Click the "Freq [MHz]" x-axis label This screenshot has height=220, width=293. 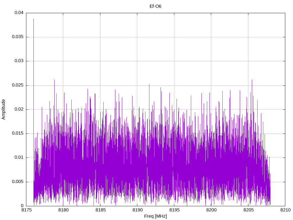click(155, 216)
